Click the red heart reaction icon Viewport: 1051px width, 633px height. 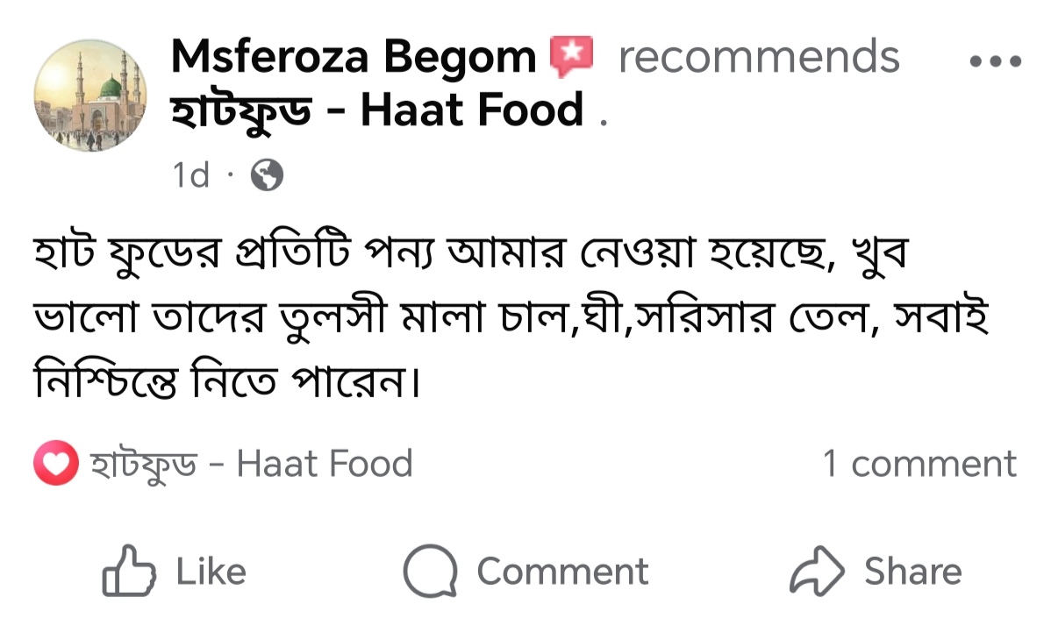click(56, 465)
